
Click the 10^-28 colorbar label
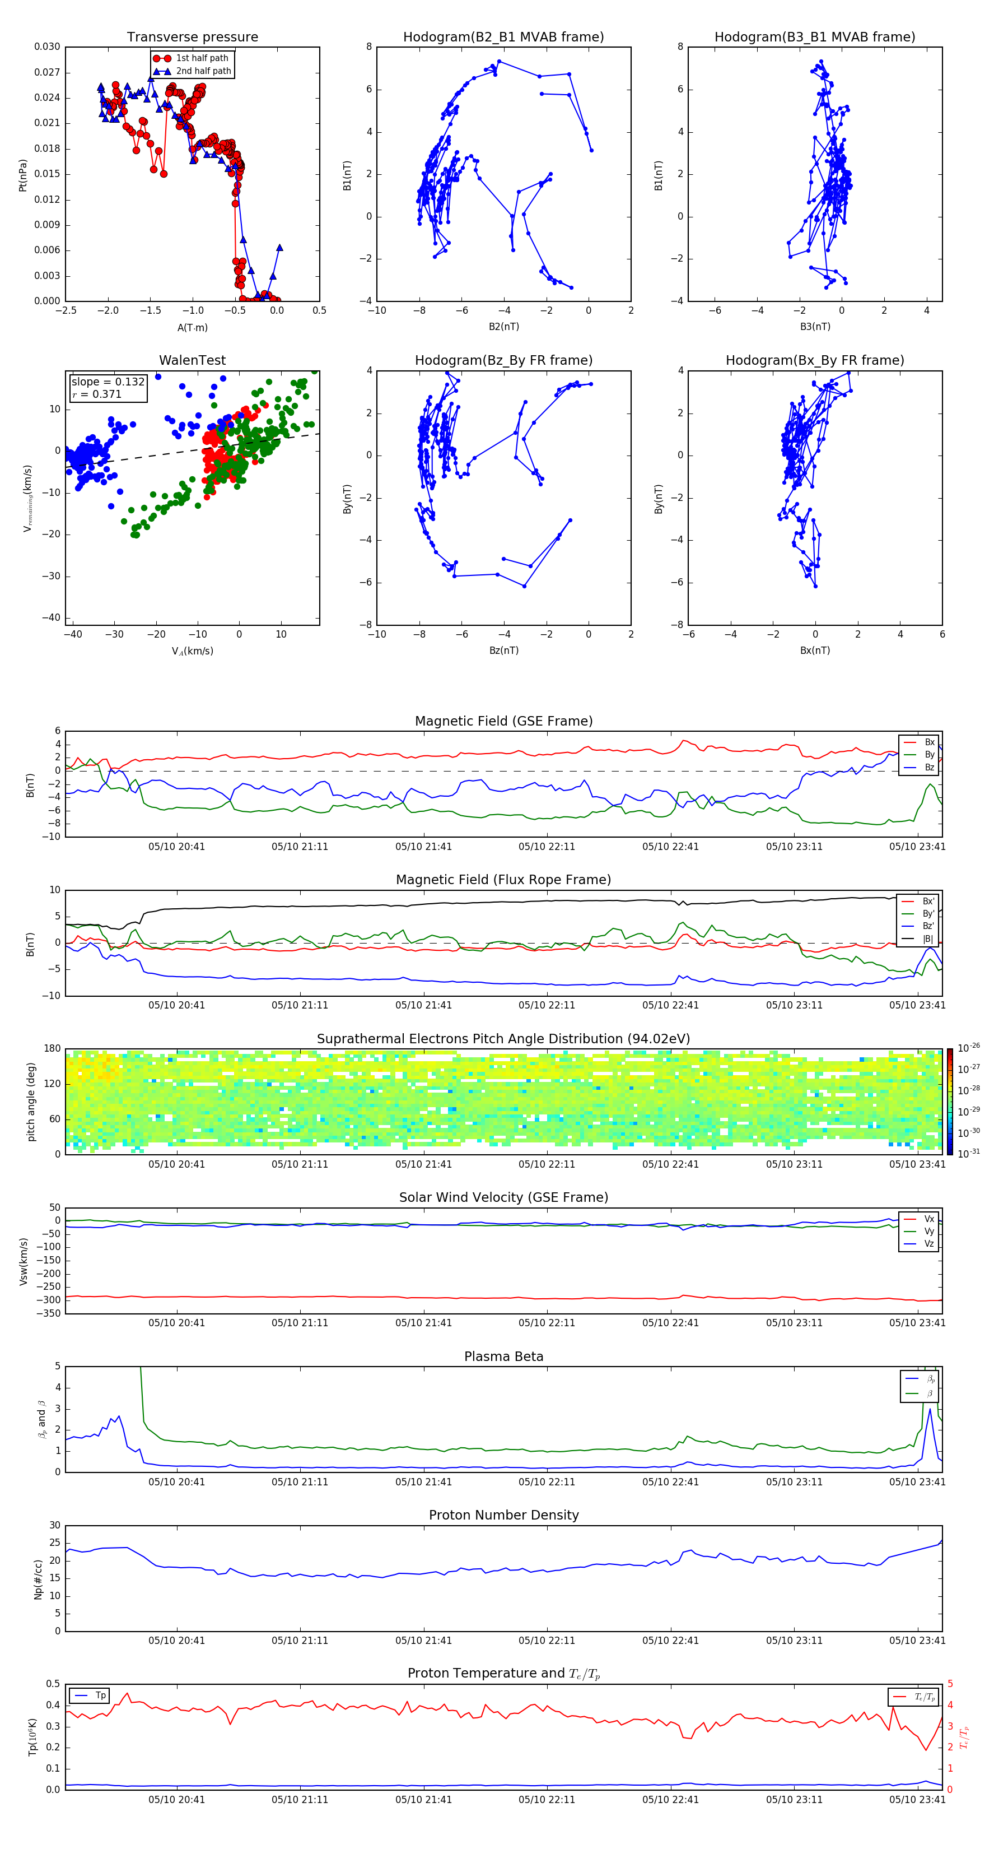pos(969,1090)
